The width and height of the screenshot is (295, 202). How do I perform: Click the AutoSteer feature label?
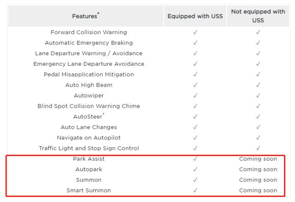[x=88, y=117]
